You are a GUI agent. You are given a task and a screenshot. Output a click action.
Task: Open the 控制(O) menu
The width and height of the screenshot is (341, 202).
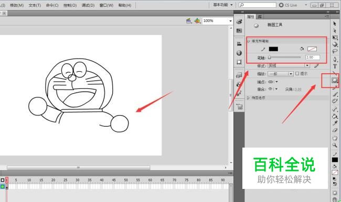(x=70, y=5)
